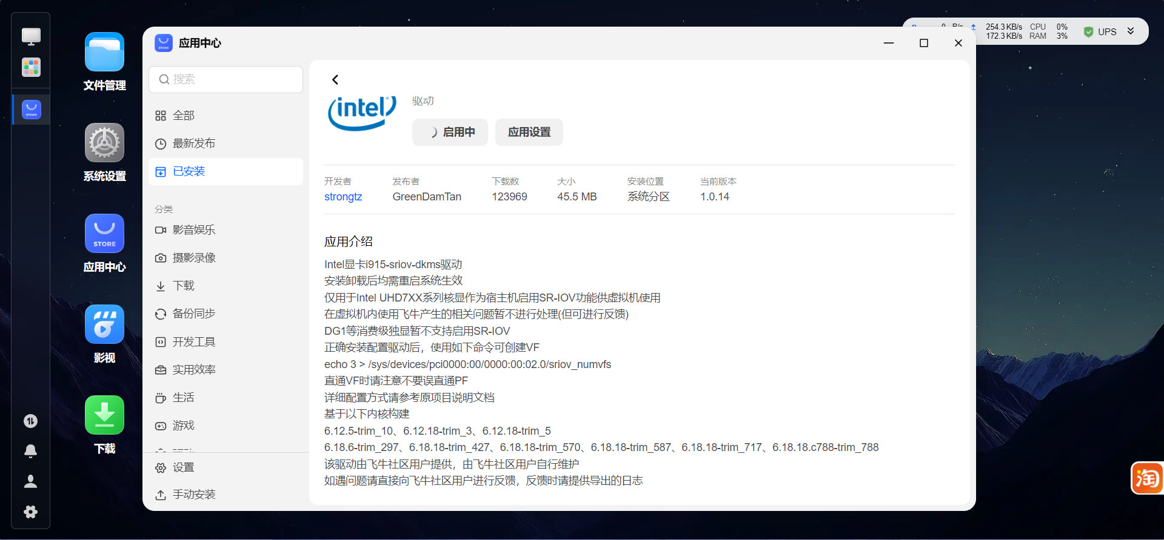This screenshot has height=540, width=1164.
Task: Open the 下载 green desktop icon
Action: [104, 415]
